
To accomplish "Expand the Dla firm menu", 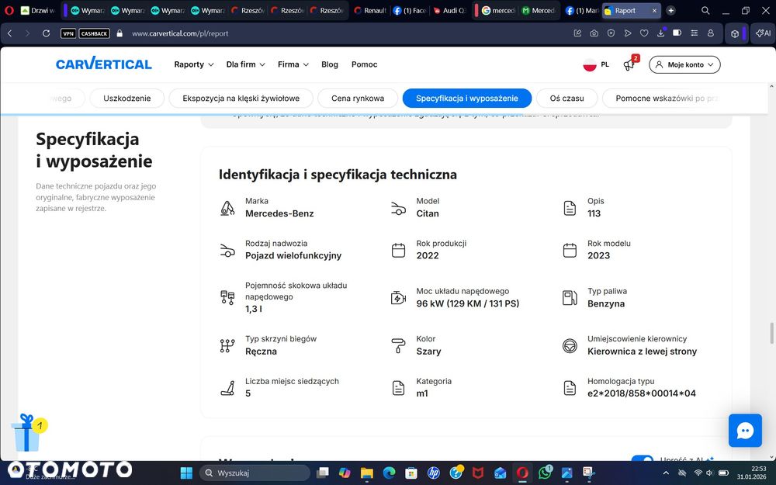I will click(245, 64).
